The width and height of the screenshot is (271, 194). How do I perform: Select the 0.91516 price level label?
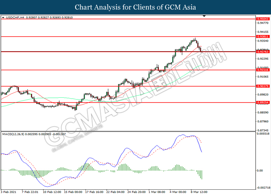(x=263, y=70)
